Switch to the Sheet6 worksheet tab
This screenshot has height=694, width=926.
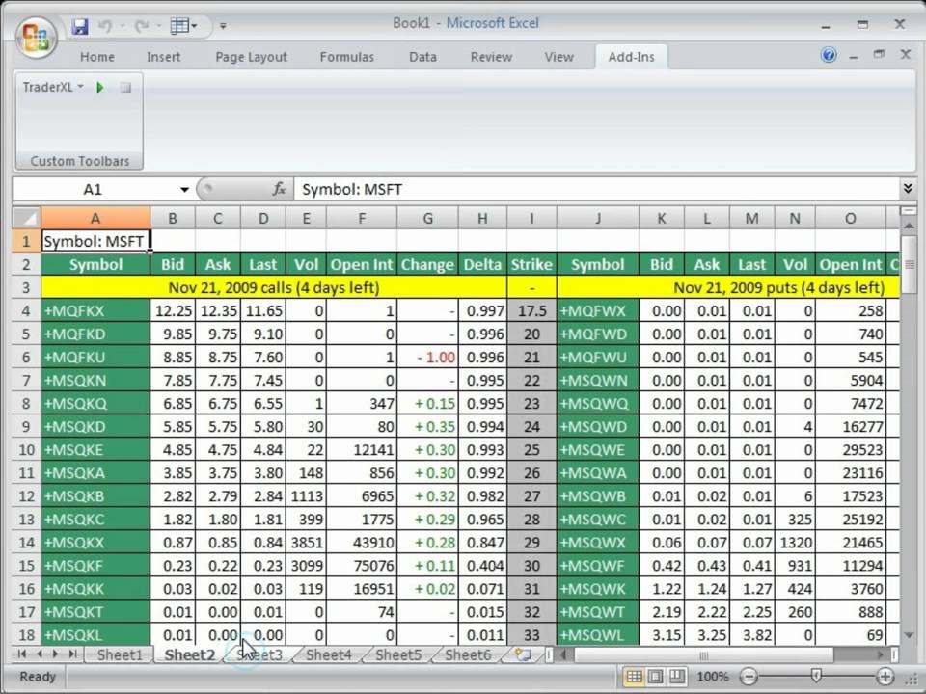[468, 654]
